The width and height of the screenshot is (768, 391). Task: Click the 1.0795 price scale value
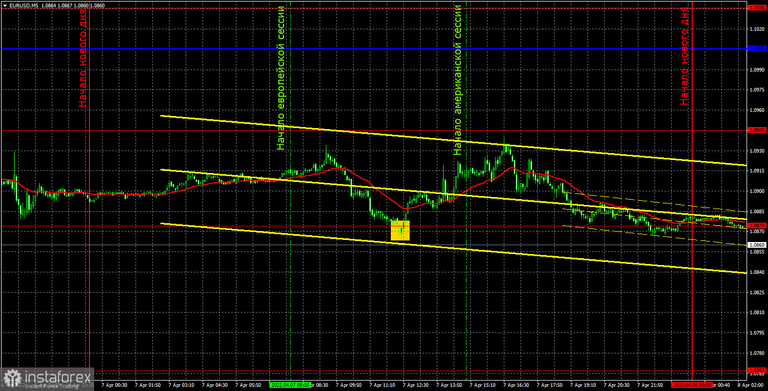click(x=756, y=333)
